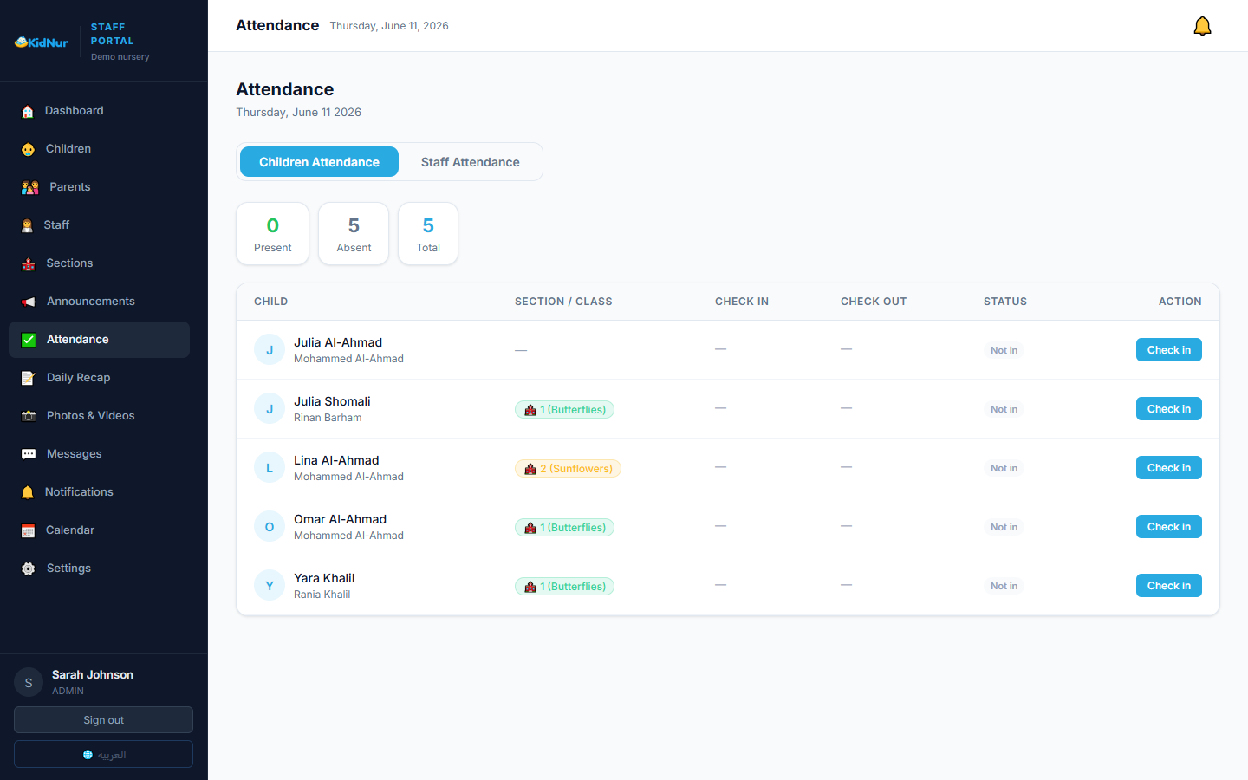This screenshot has width=1248, height=780.
Task: Click Yara Khalil's Not in status
Action: point(1004,586)
